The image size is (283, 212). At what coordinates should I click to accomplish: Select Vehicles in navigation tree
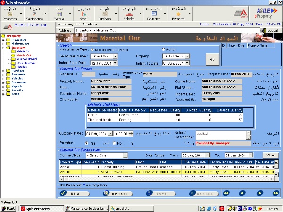point(17,78)
